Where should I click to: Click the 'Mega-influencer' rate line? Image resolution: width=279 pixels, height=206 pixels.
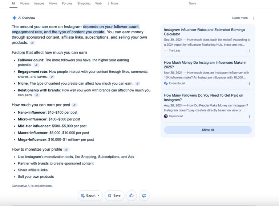(56, 139)
